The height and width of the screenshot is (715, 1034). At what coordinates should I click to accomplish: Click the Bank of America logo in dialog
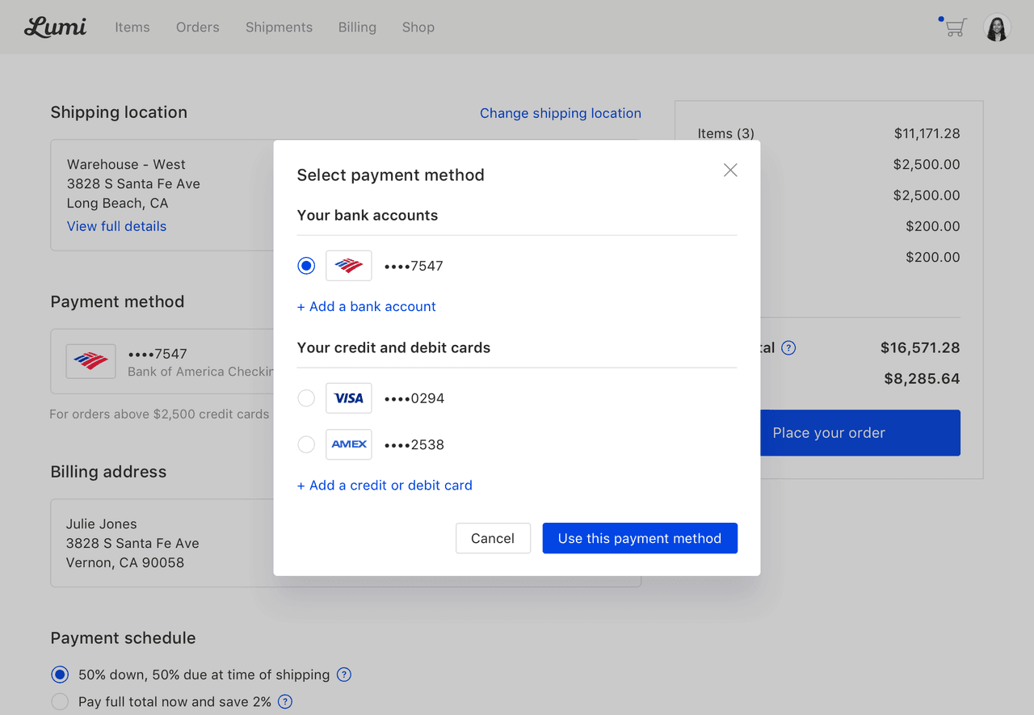349,266
